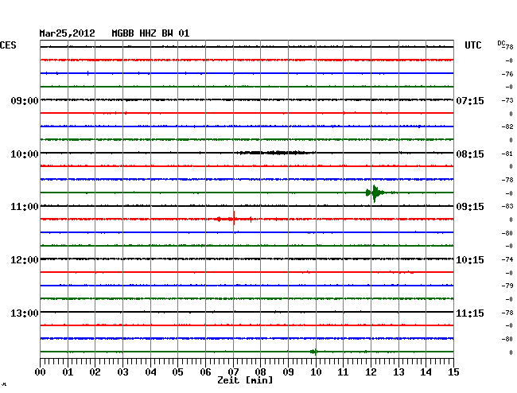Select minute tick label 00
The image size is (517, 393).
tap(41, 372)
